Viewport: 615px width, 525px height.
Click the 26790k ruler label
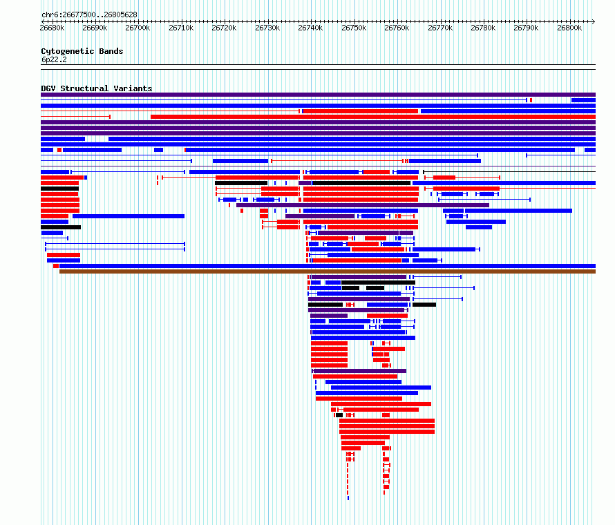[x=526, y=28]
